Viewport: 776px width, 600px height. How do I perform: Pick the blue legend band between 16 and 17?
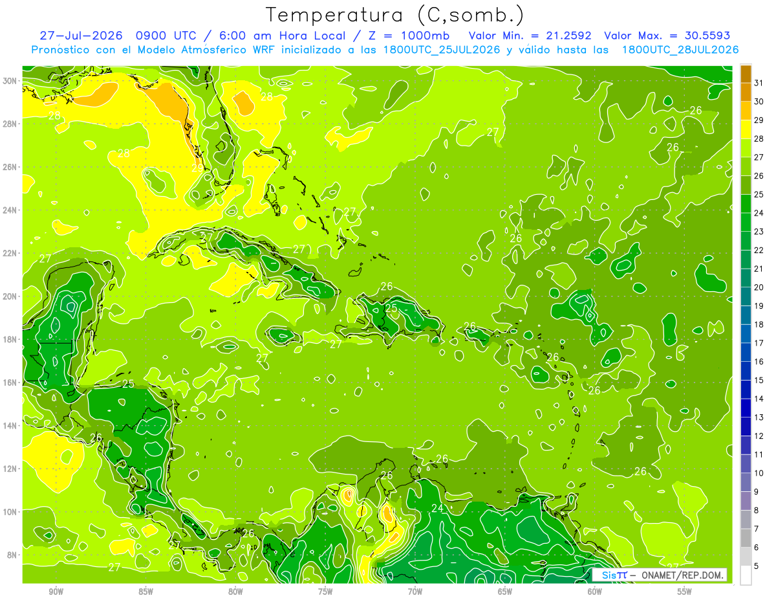(x=746, y=352)
